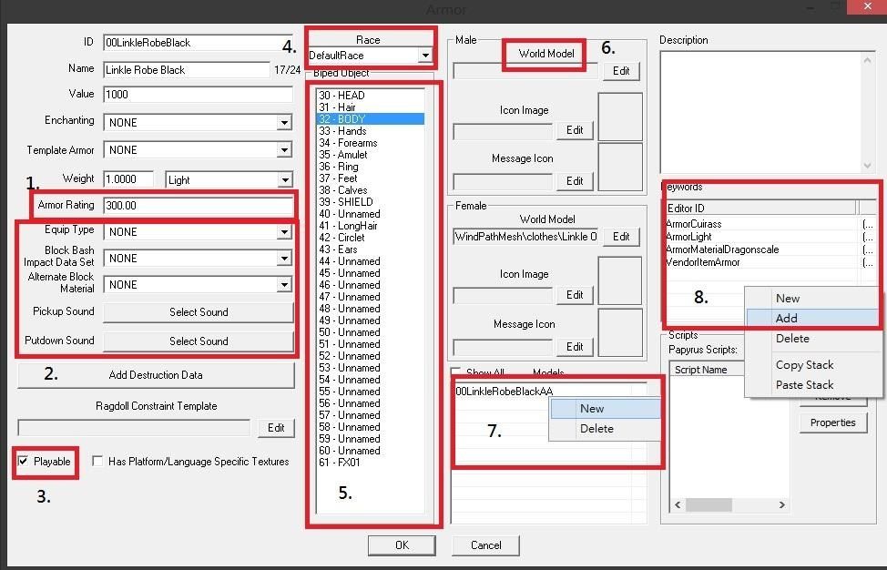Open script Properties
Image resolution: width=887 pixels, height=570 pixels.
click(832, 422)
